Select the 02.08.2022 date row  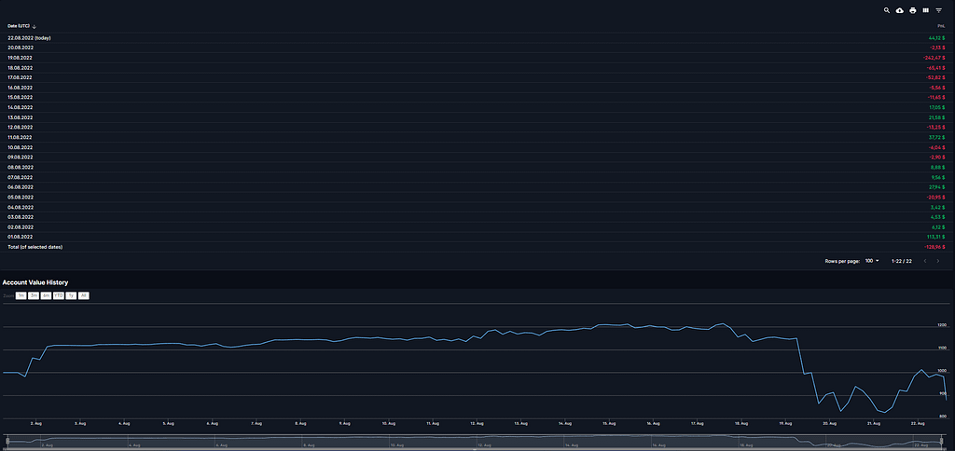point(477,226)
